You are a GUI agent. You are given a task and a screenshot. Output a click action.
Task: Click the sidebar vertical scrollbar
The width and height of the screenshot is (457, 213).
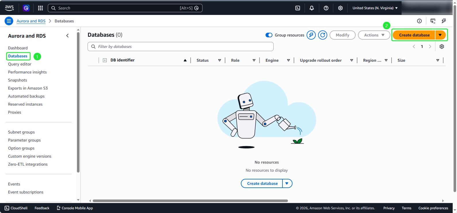pyautogui.click(x=78, y=102)
